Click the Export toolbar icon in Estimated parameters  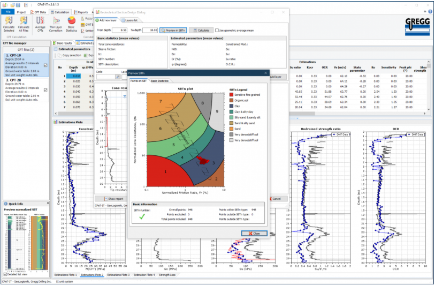(86, 55)
